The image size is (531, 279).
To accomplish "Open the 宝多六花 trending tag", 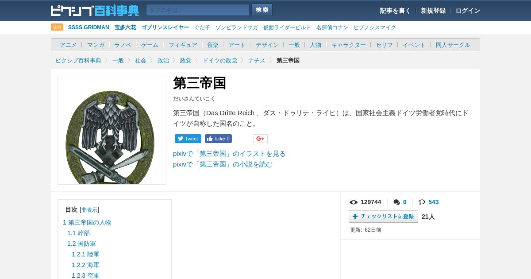I will [x=125, y=27].
